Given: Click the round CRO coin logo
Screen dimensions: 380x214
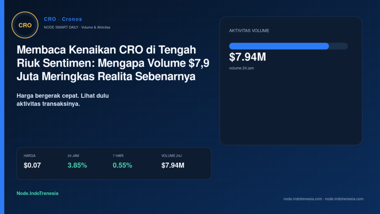Looking at the screenshot, I should point(25,25).
